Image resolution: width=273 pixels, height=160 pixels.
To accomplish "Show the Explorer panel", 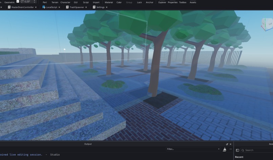I will point(162,2).
